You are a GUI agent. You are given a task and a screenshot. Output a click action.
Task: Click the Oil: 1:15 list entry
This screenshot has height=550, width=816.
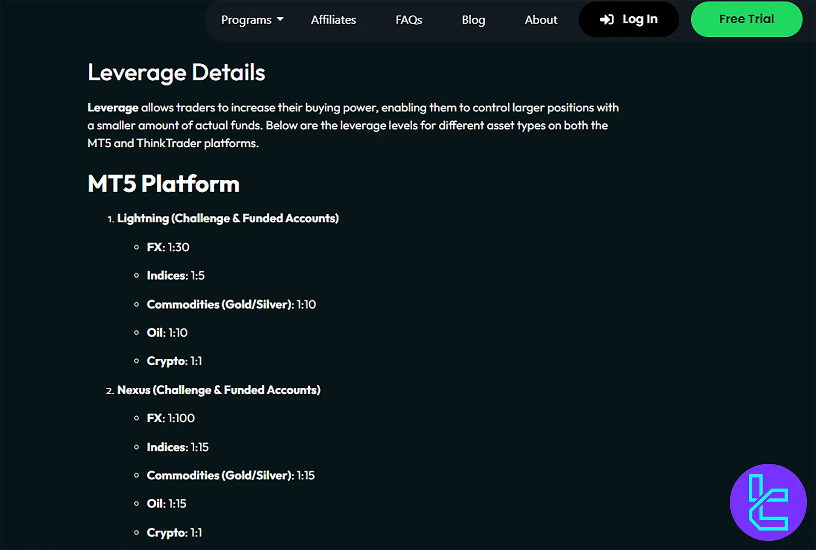point(166,504)
